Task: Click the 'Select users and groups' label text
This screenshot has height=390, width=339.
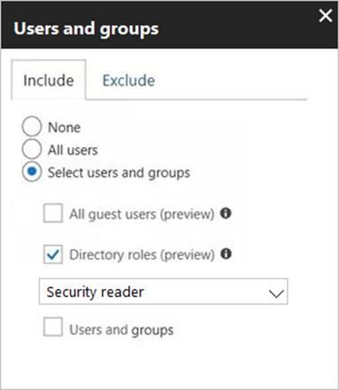Action: pyautogui.click(x=119, y=173)
